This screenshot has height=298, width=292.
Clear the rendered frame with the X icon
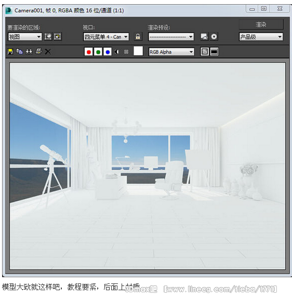48,51
